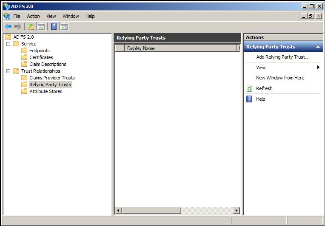Click the Claim Descriptions folder icon
The height and width of the screenshot is (226, 325).
pyautogui.click(x=24, y=64)
